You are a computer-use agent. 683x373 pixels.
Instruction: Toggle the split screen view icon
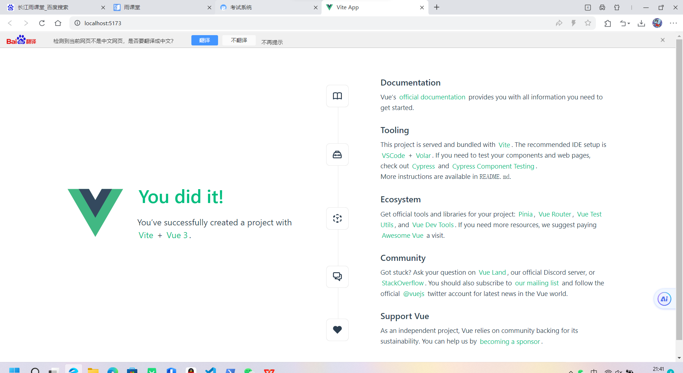(x=588, y=7)
